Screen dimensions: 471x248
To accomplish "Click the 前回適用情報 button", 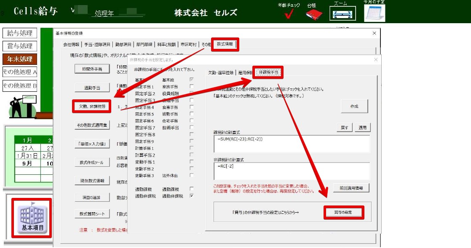I will point(351,188).
